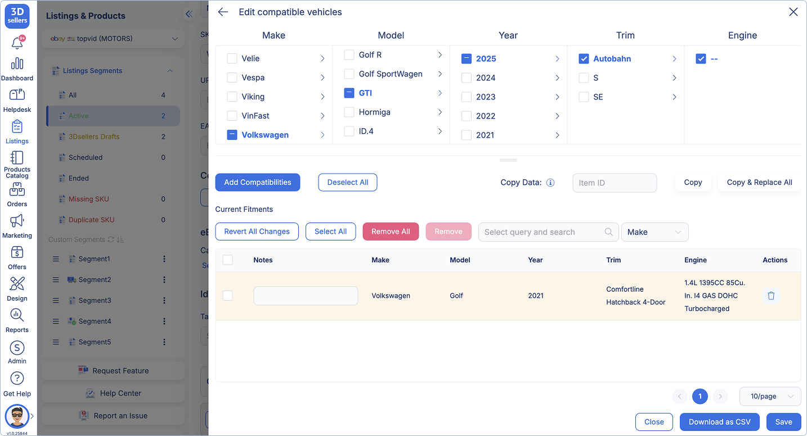Open Segment3 three-dot menu
The image size is (807, 436).
click(164, 301)
